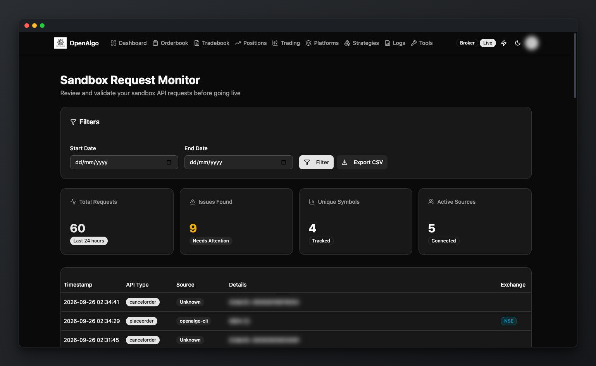Click the 'Last 24 hours' badge
Image resolution: width=596 pixels, height=366 pixels.
click(89, 241)
